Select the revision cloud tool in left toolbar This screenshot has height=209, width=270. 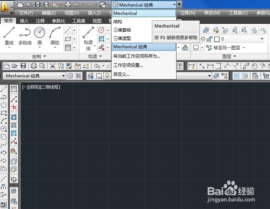click(x=4, y=137)
